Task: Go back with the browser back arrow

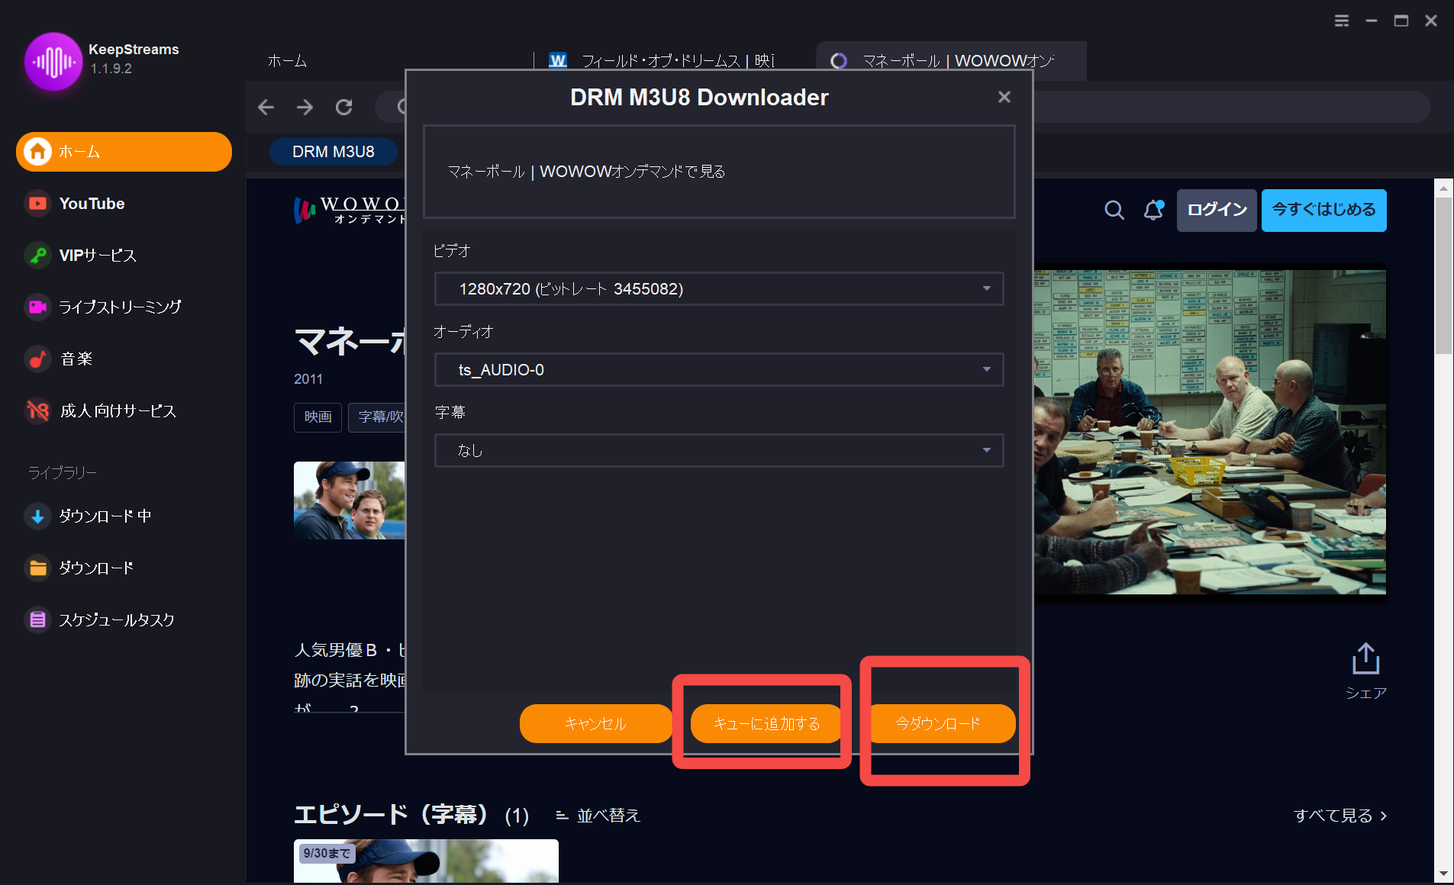Action: (266, 107)
